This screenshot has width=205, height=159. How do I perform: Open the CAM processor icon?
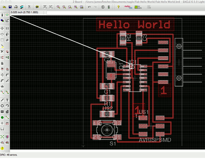coord(22,7)
